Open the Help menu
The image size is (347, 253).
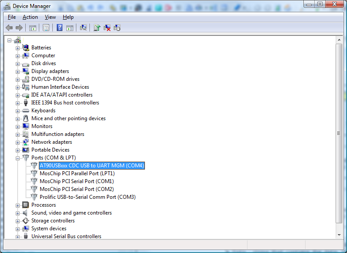pos(68,17)
